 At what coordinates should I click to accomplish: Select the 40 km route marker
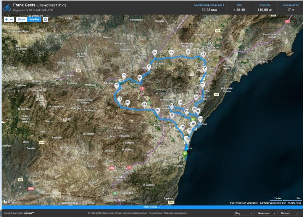point(188,52)
